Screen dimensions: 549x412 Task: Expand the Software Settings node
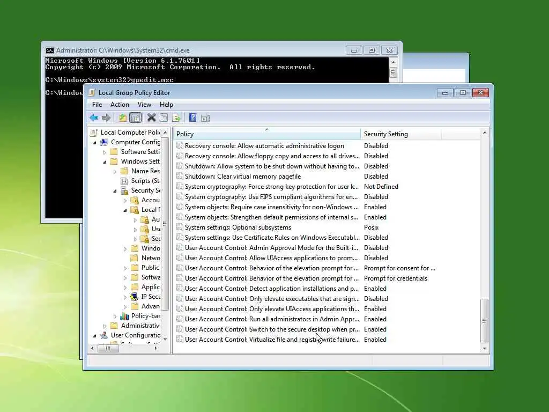tap(105, 152)
